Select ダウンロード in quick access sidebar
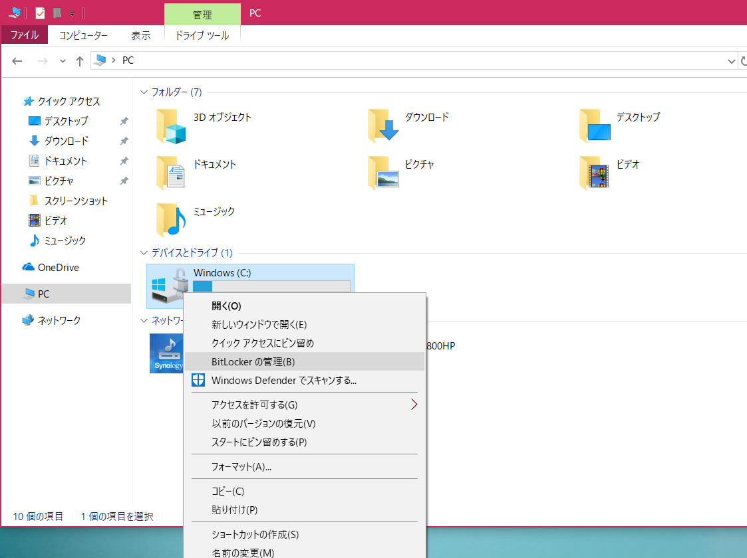The width and height of the screenshot is (747, 558). [67, 141]
